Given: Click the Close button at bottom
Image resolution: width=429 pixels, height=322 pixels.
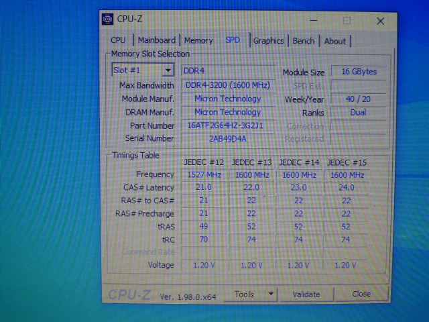Looking at the screenshot, I should (361, 294).
